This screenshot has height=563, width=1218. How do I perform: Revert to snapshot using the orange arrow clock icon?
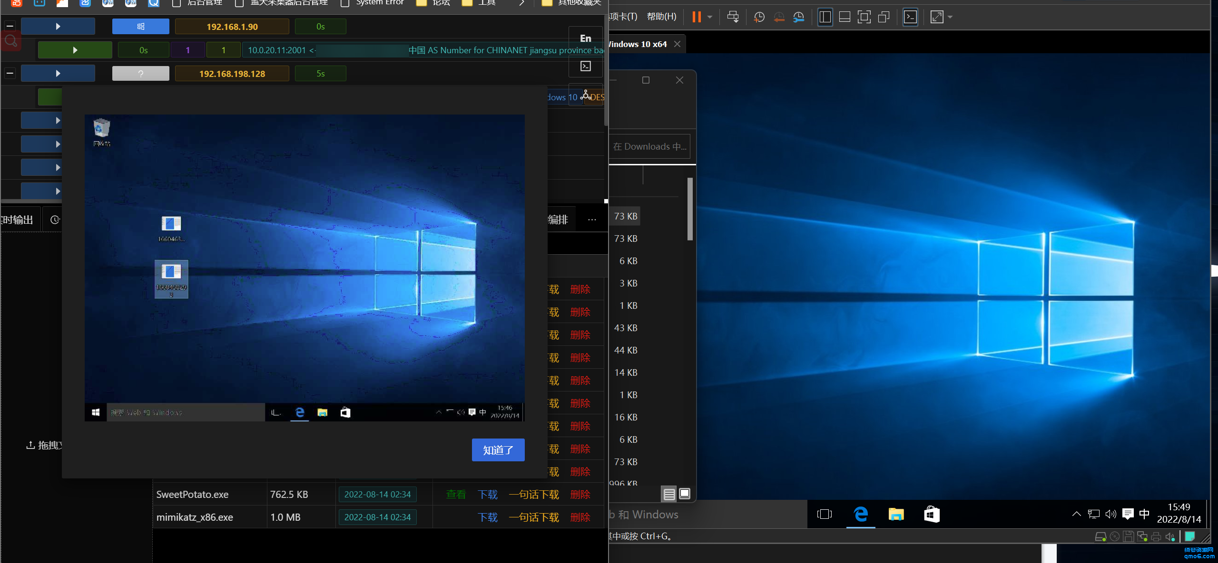tap(779, 17)
